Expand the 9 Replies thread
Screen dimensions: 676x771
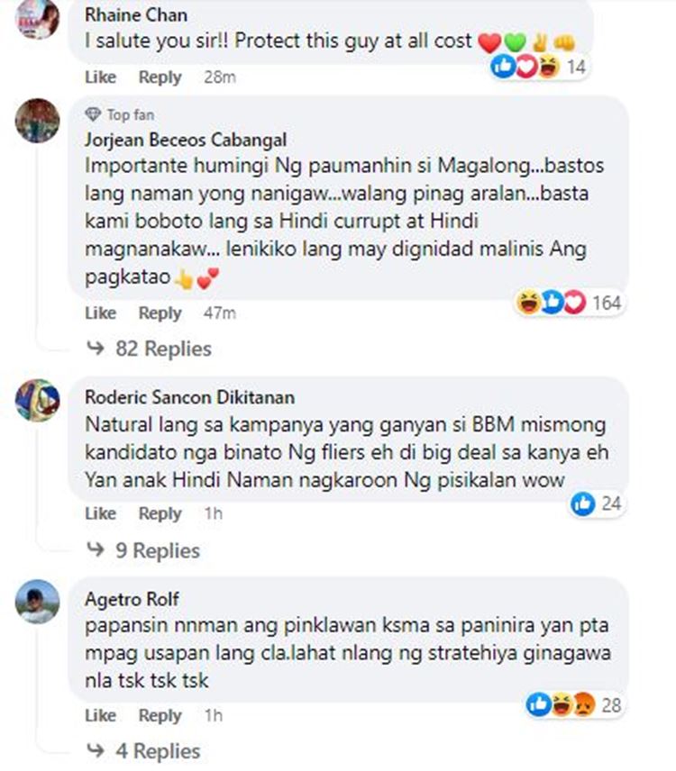tap(143, 550)
